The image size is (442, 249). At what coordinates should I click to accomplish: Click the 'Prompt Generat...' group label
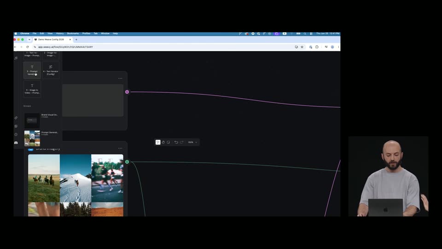click(x=50, y=132)
